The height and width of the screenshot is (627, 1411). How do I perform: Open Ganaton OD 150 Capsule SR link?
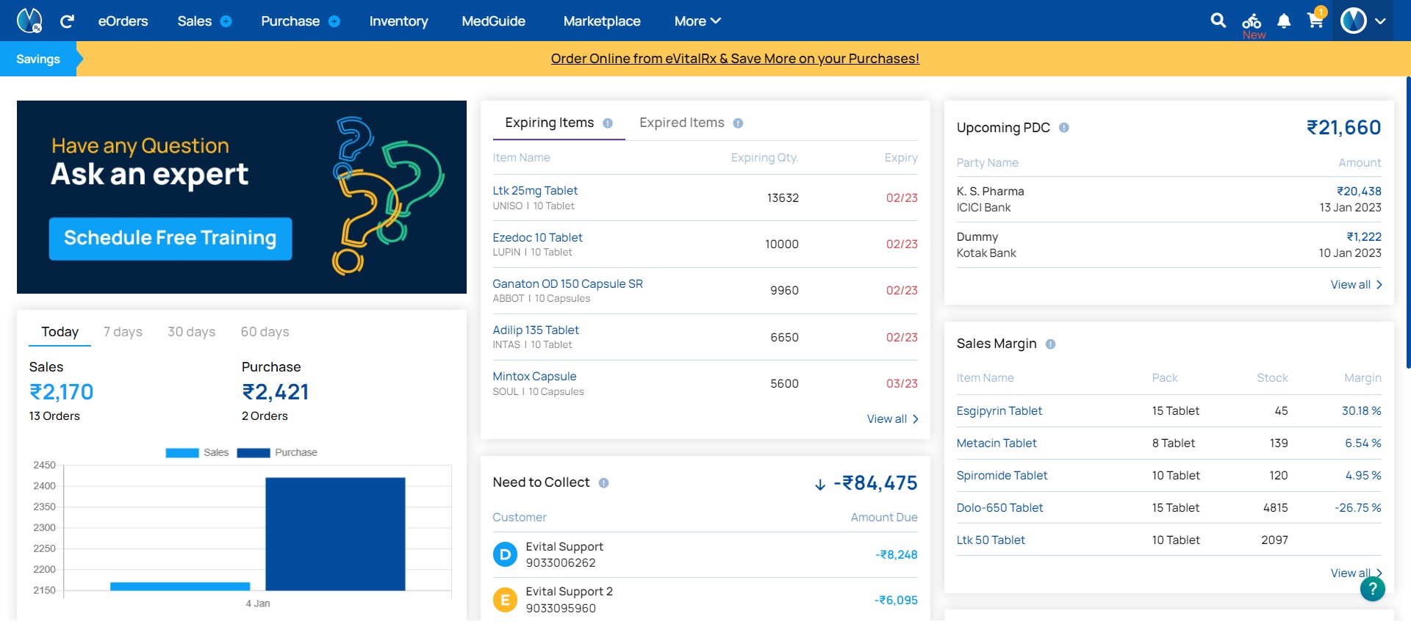(567, 283)
